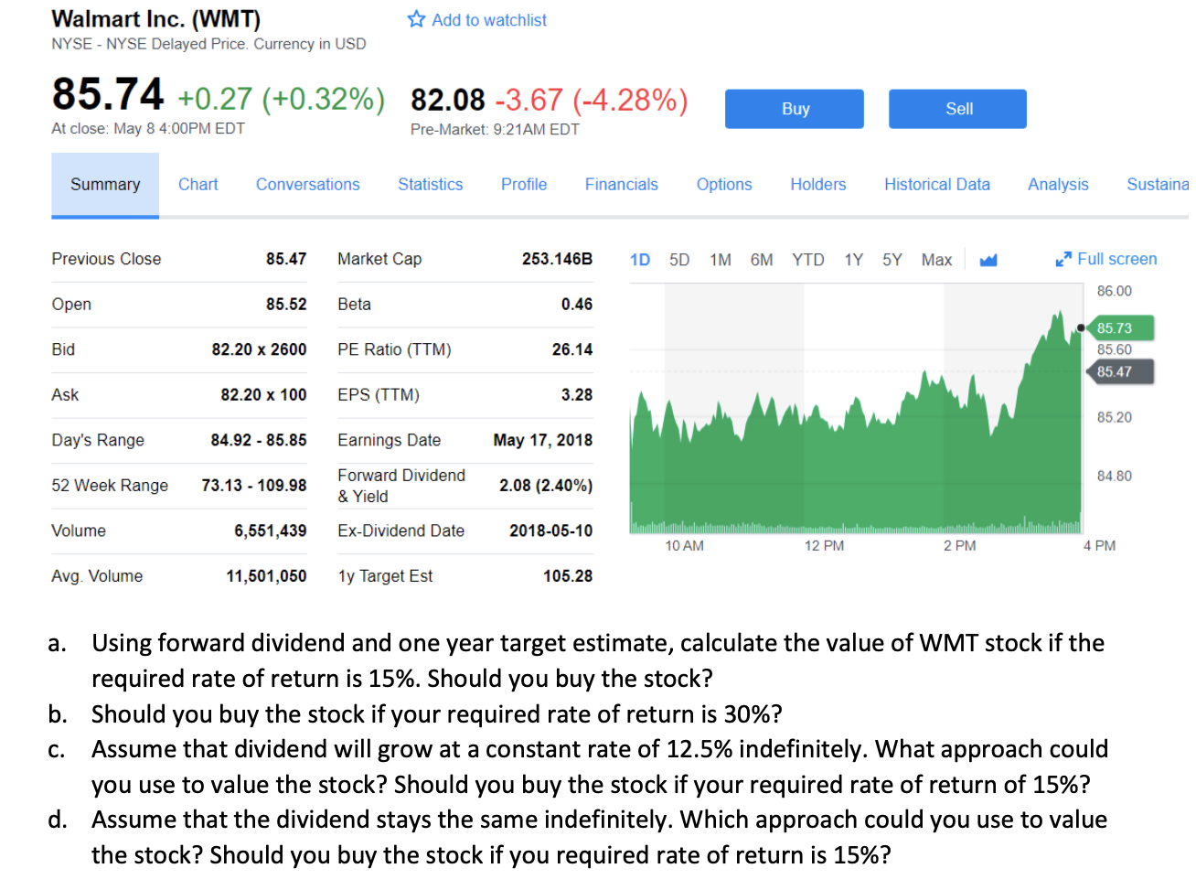View the Financials tab
1196x879 pixels.
pyautogui.click(x=622, y=185)
